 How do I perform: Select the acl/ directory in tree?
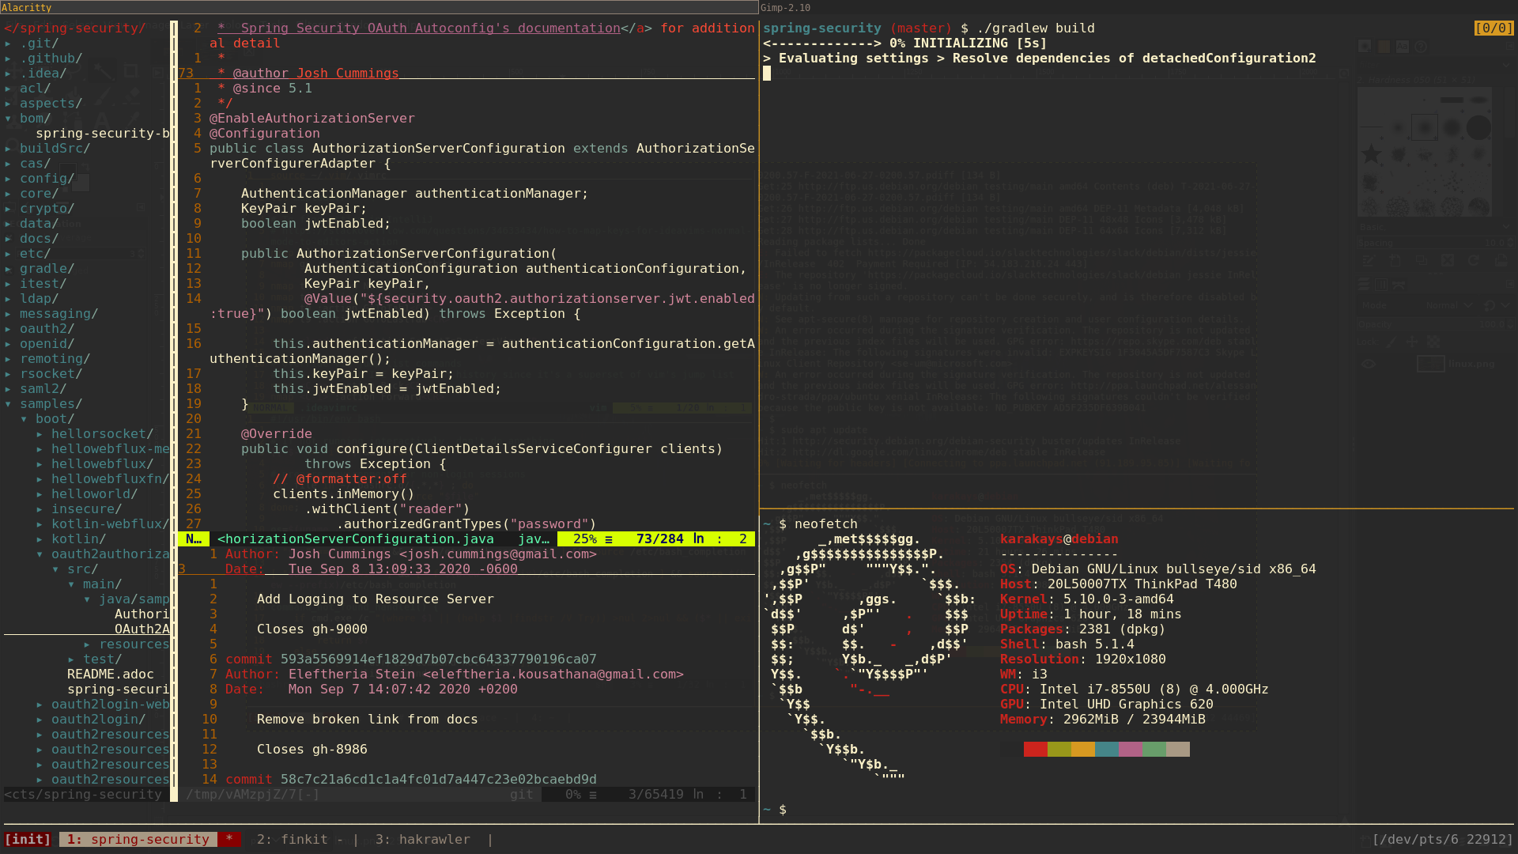coord(36,89)
